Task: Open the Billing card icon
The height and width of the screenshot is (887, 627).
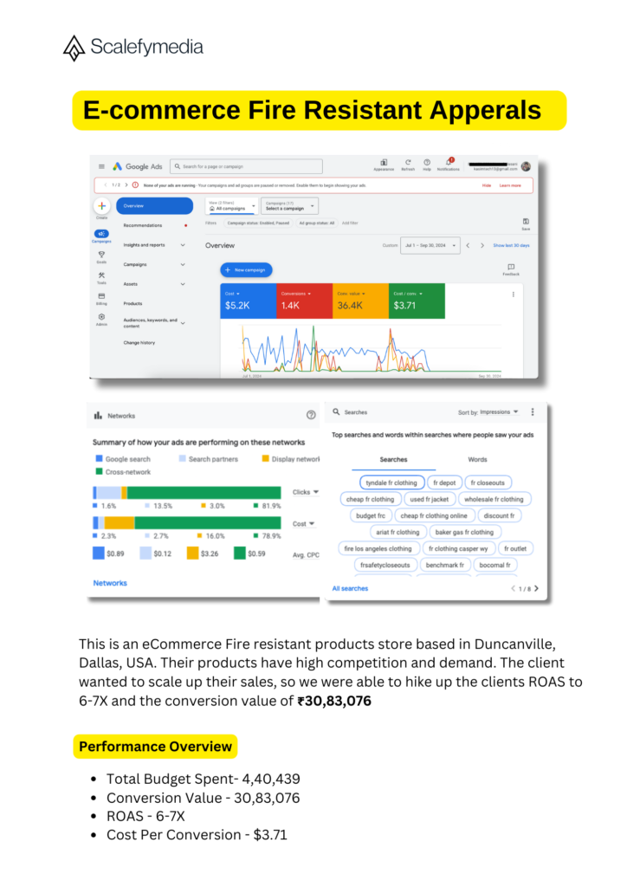Action: pyautogui.click(x=101, y=296)
